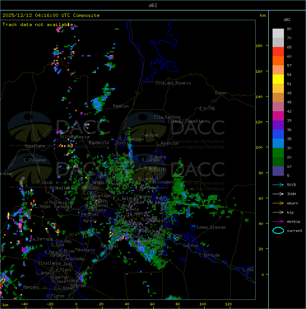Click the L_Dormida place label

[209, 255]
